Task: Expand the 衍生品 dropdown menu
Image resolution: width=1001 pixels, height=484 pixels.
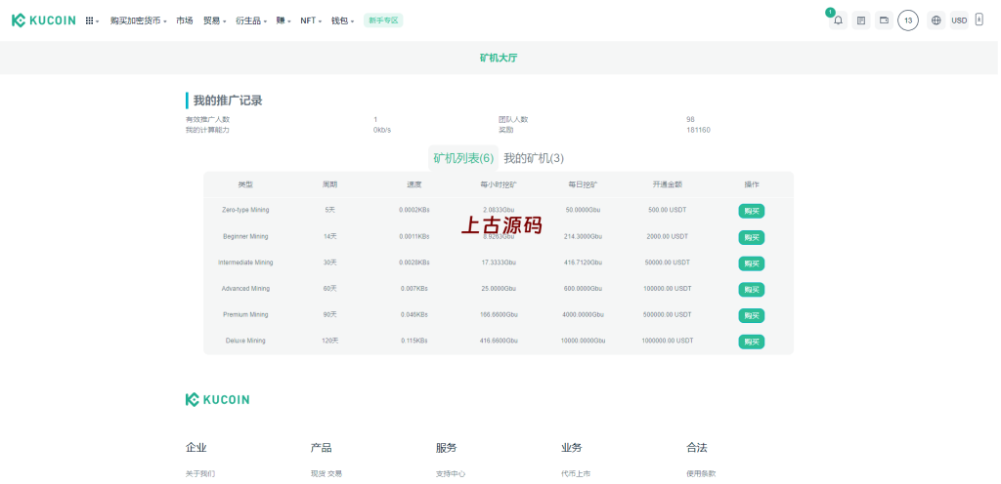Action: (x=251, y=20)
